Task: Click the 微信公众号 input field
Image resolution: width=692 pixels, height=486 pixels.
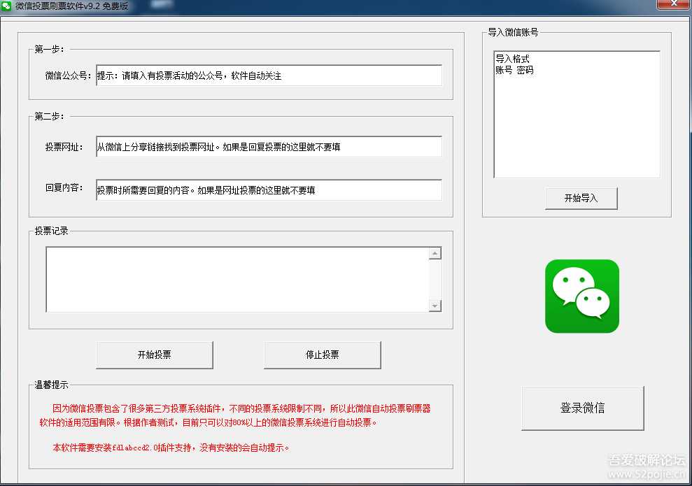Action: [269, 76]
